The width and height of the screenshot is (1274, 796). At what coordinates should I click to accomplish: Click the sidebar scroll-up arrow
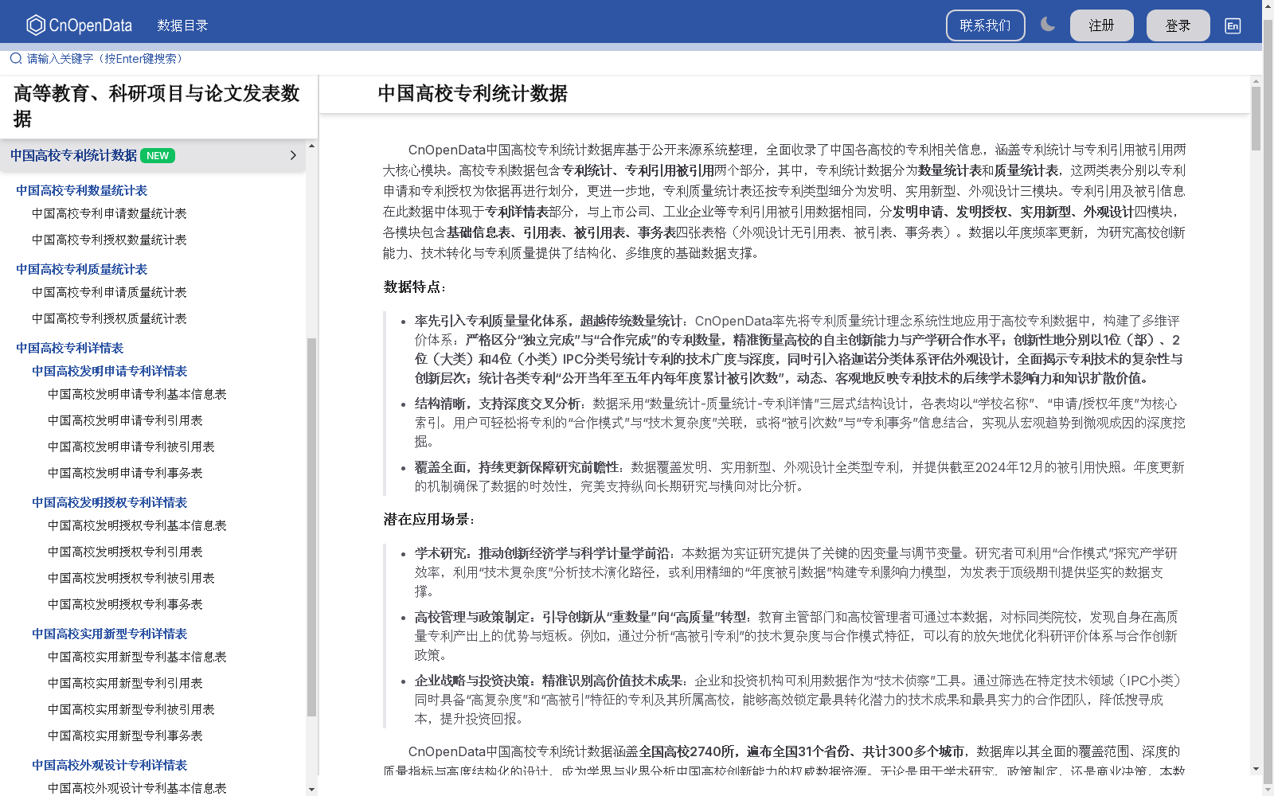[311, 146]
